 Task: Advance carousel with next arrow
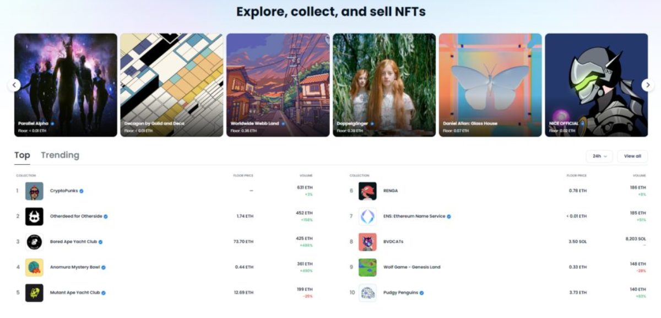click(648, 85)
